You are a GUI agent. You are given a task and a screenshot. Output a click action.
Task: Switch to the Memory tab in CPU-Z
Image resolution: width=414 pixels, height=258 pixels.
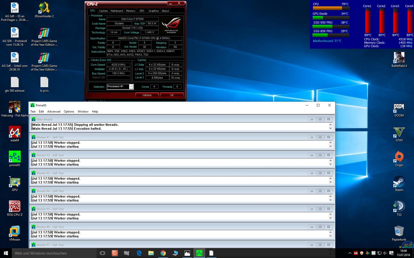[x=131, y=11]
